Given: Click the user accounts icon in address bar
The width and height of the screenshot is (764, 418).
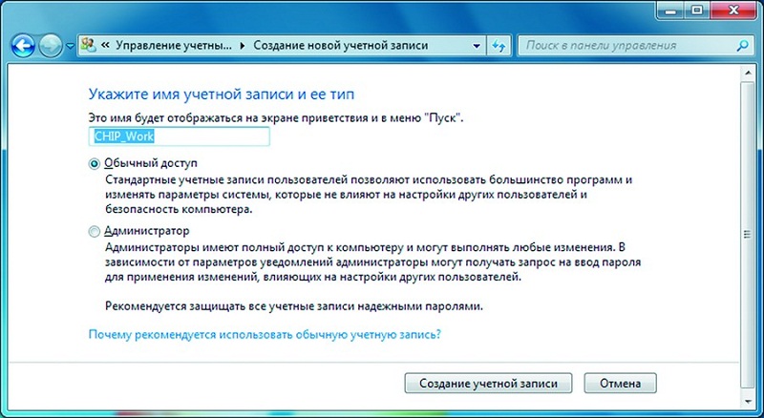Looking at the screenshot, I should click(x=89, y=45).
